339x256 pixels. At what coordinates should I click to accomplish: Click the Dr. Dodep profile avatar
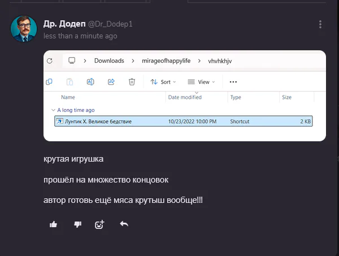click(x=24, y=29)
